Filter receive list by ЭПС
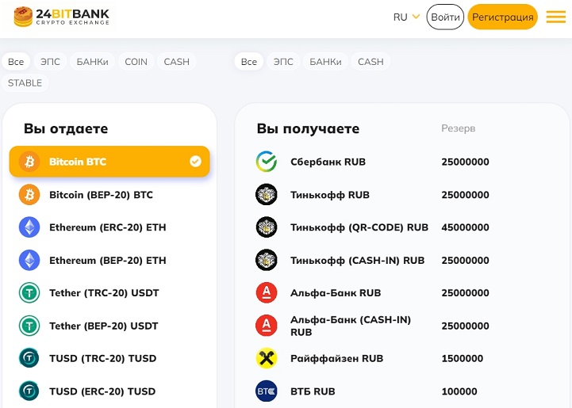 [x=283, y=62]
